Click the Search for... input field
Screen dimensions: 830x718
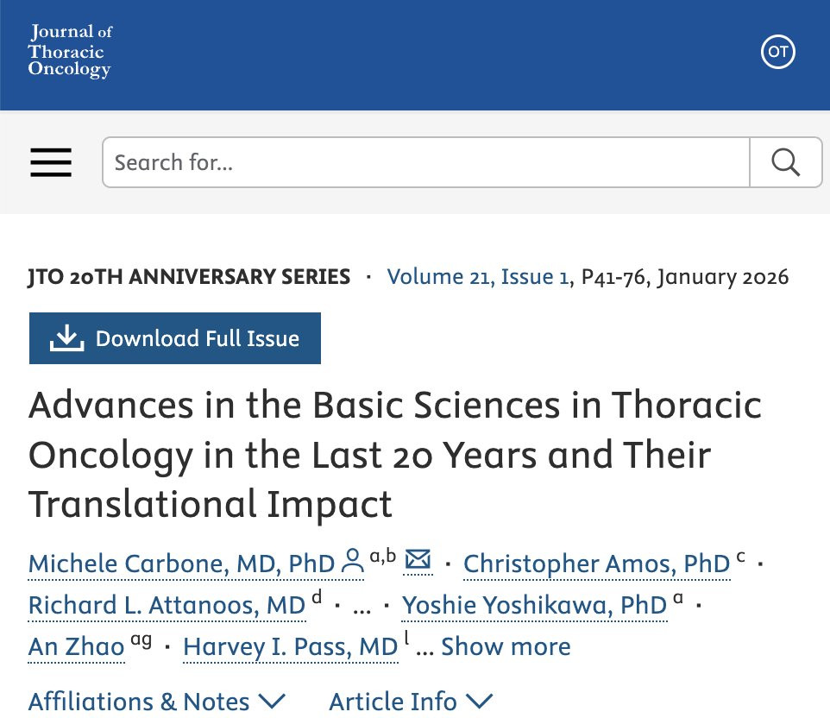pyautogui.click(x=425, y=162)
